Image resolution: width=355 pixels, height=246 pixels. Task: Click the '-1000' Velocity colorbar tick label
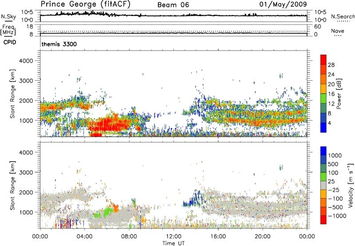[337, 216]
